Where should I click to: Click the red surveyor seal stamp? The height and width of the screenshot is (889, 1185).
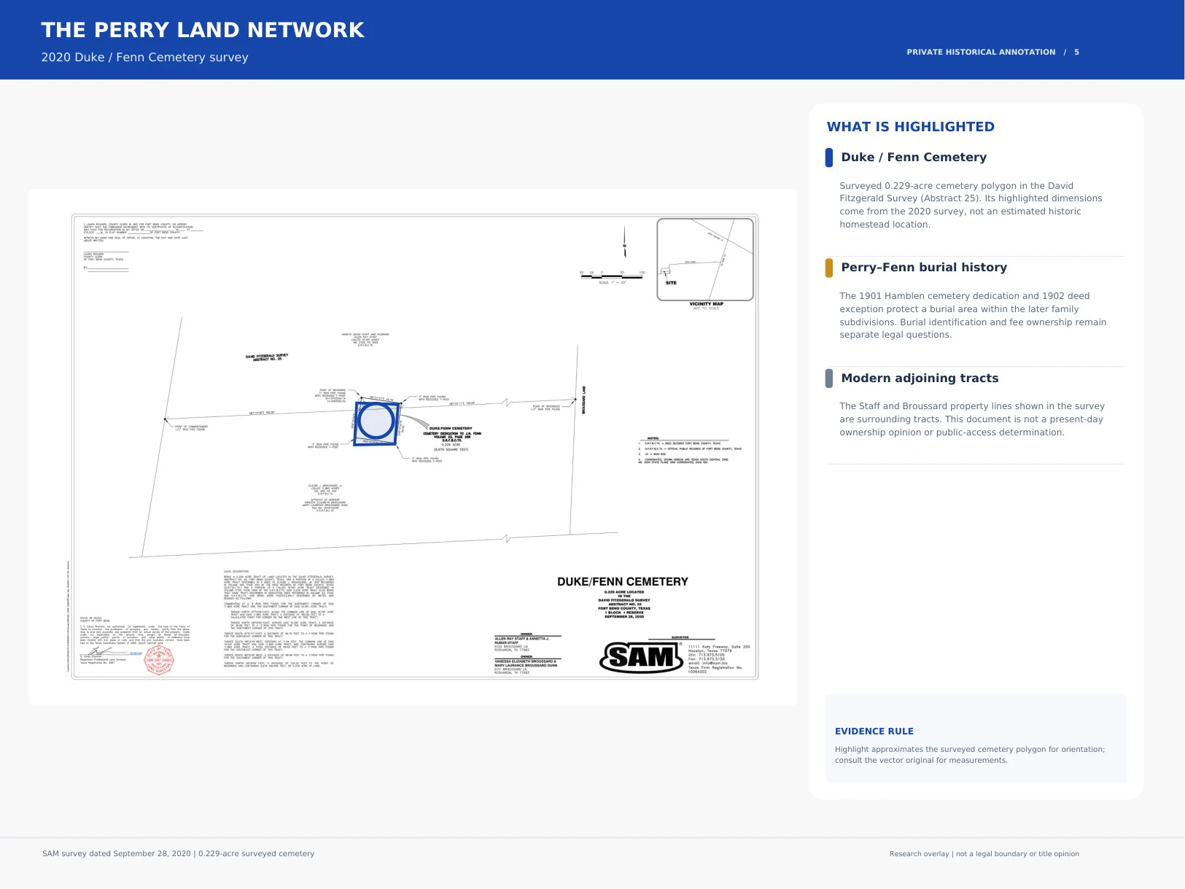click(x=159, y=661)
